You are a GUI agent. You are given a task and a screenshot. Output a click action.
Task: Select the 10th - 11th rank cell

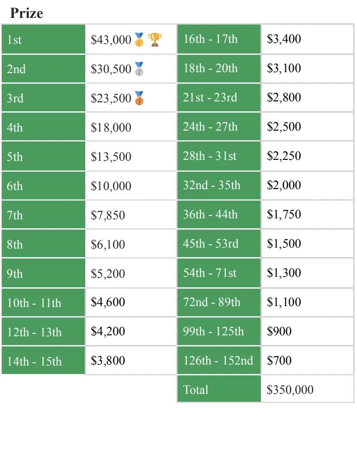(43, 303)
